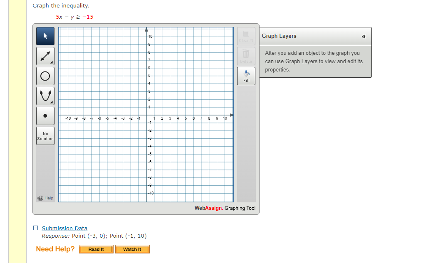Pick the parabola curve tool
433x263 pixels.
click(x=45, y=96)
